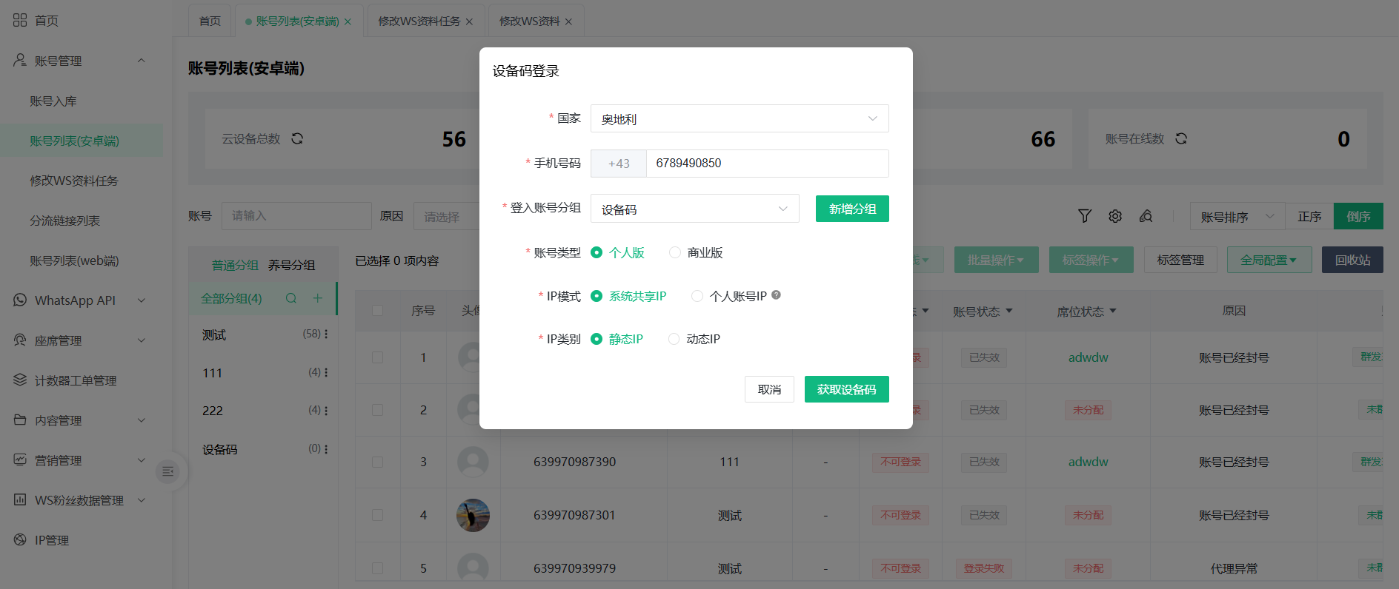Open the column settings gear icon

[1114, 216]
